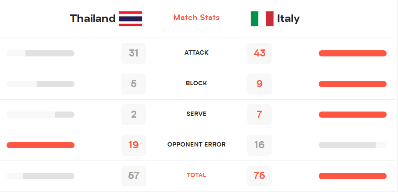Click Thailand's opponent error box showing 19
The height and width of the screenshot is (192, 398).
[134, 145]
